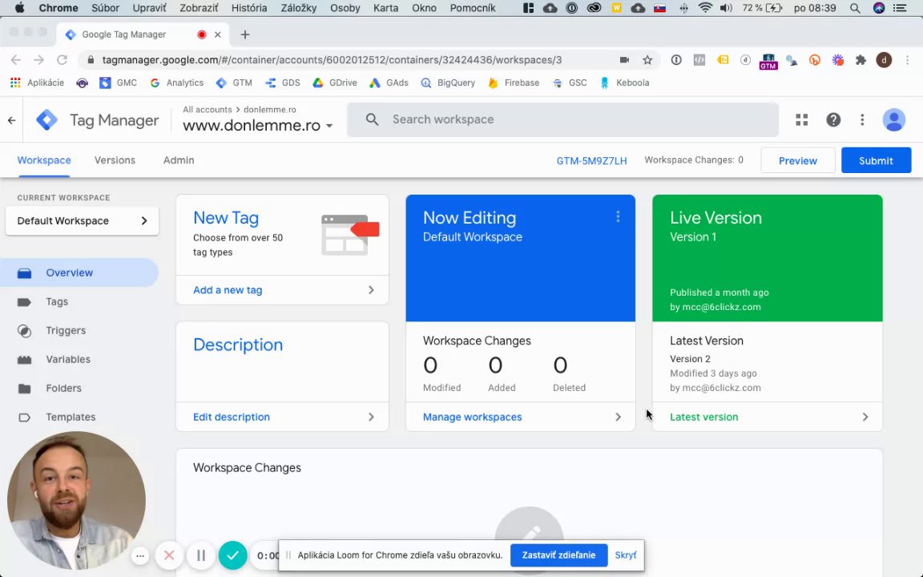Open the Folders section in sidebar
Viewport: 923px width, 577px height.
point(63,388)
